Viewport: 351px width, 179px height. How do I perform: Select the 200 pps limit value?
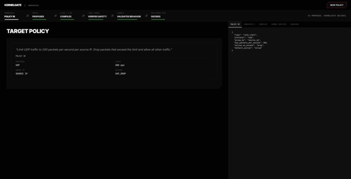point(120,65)
